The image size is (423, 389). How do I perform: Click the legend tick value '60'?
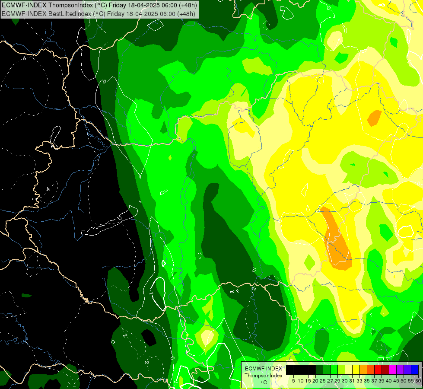(418, 381)
